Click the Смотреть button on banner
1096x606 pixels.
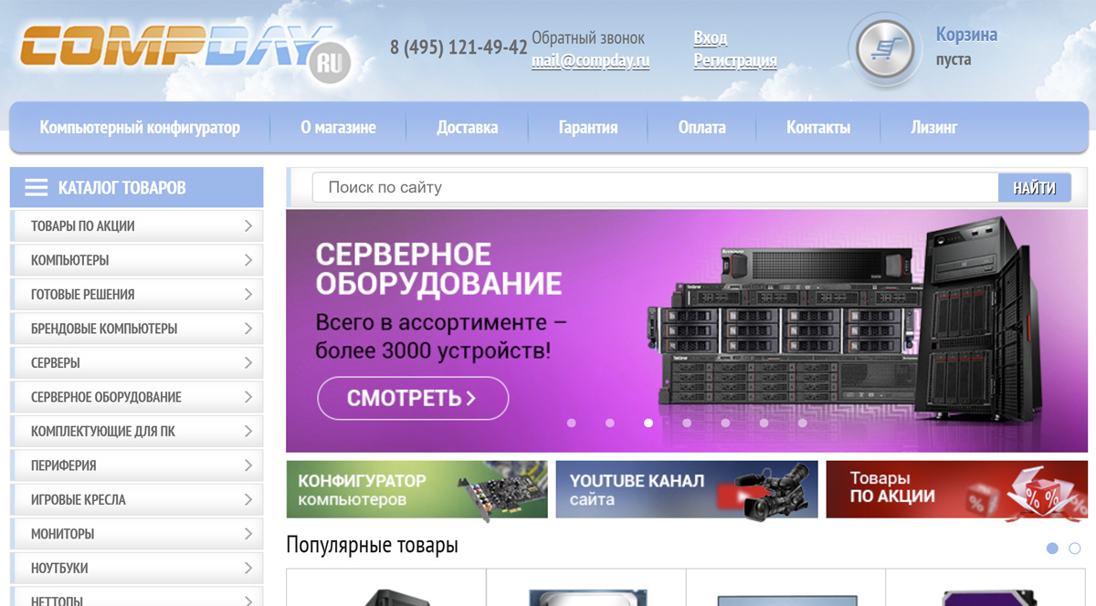413,398
